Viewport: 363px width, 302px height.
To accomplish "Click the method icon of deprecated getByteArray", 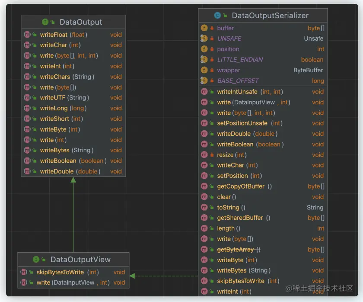I will click(x=204, y=249).
